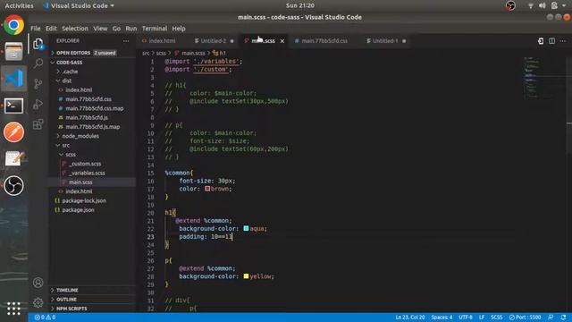This screenshot has height=322, width=572.
Task: Click Port: 5500 Live Server status
Action: point(525,318)
